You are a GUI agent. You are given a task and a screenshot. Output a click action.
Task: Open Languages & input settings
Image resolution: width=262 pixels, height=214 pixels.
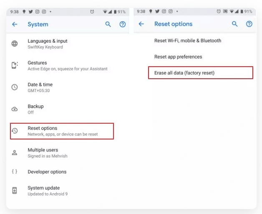pyautogui.click(x=47, y=44)
